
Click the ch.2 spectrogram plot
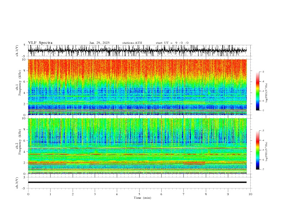137,146
